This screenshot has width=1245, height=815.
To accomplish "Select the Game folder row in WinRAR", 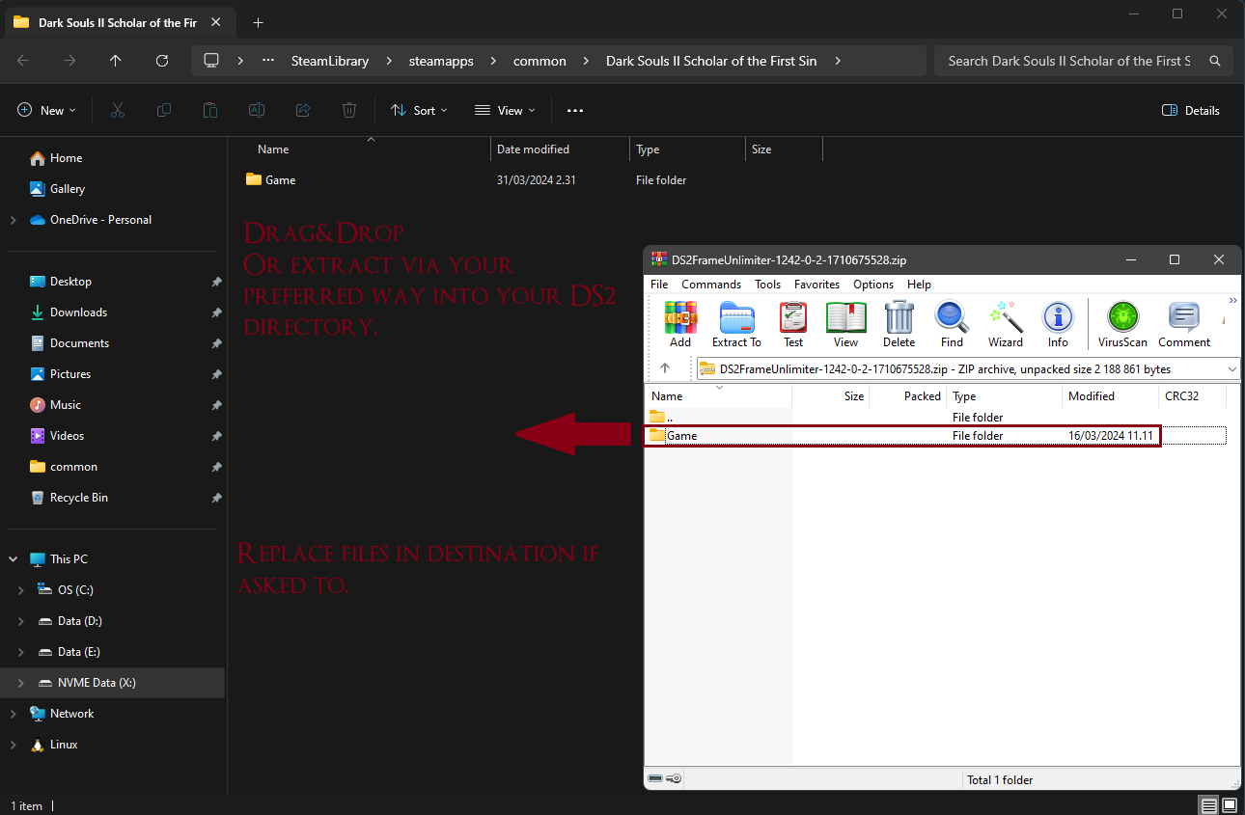I will pyautogui.click(x=902, y=436).
